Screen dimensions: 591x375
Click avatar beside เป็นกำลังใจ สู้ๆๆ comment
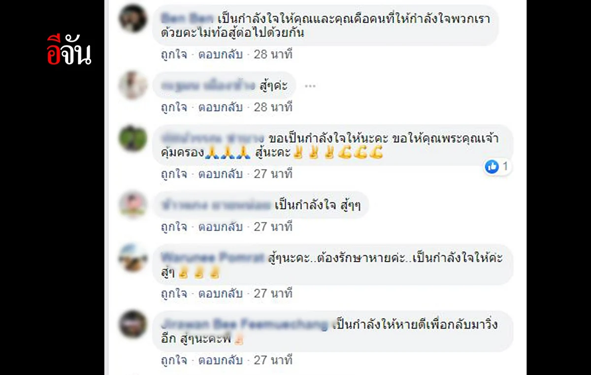click(x=133, y=205)
